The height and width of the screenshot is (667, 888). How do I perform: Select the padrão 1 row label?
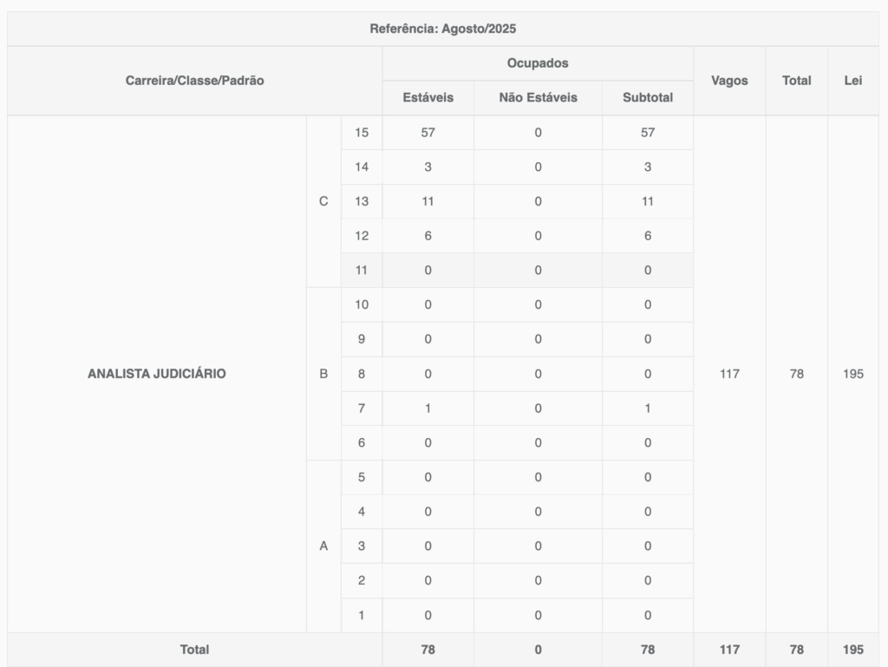coord(362,616)
